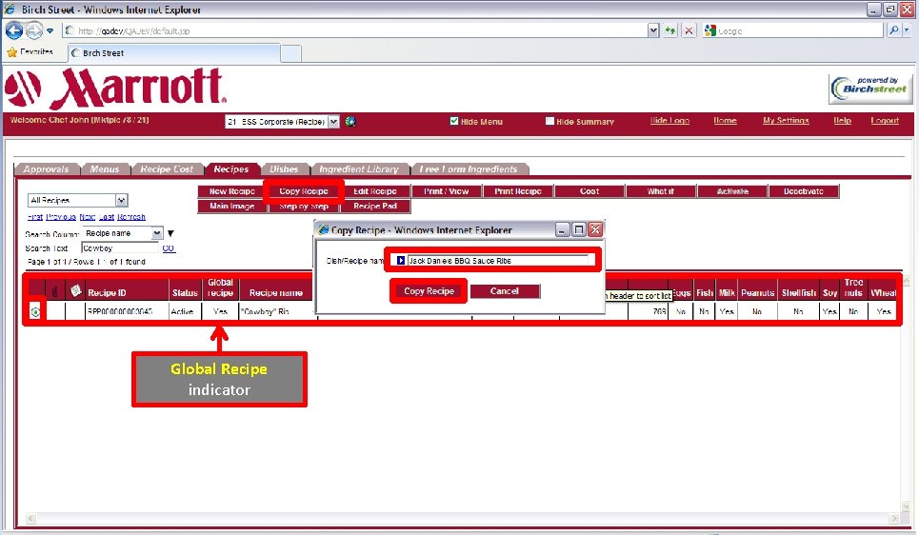919x535 pixels.
Task: Open the Ingredient Library tab
Action: tap(359, 168)
